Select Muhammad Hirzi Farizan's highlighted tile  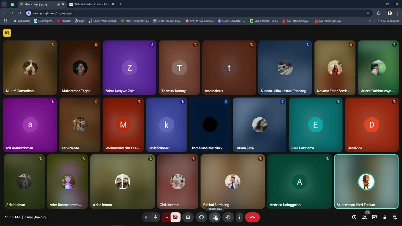(366, 182)
